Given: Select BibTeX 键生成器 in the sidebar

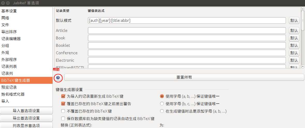Looking at the screenshot, I should [x=26, y=80].
